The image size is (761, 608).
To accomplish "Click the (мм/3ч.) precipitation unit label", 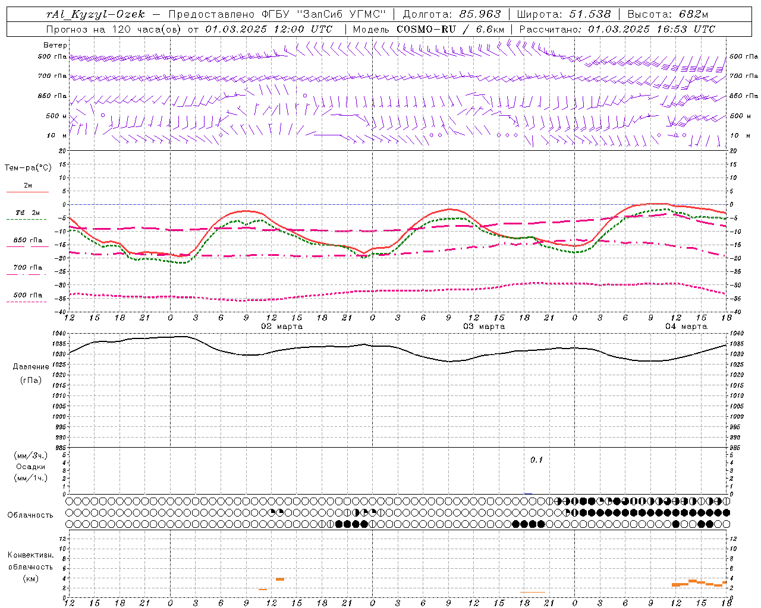I will 31,455.
